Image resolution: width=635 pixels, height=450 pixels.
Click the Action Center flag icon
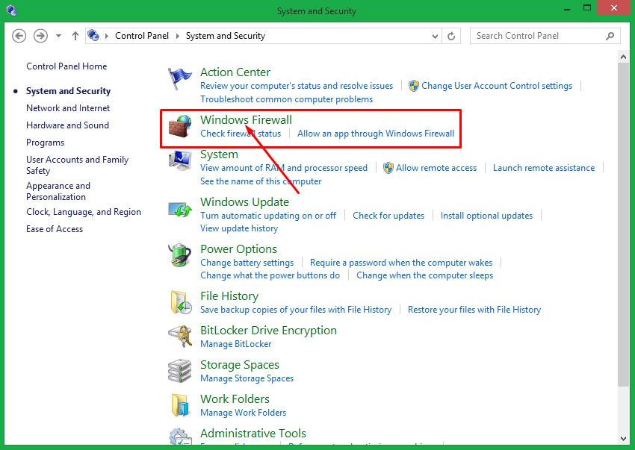(x=179, y=78)
